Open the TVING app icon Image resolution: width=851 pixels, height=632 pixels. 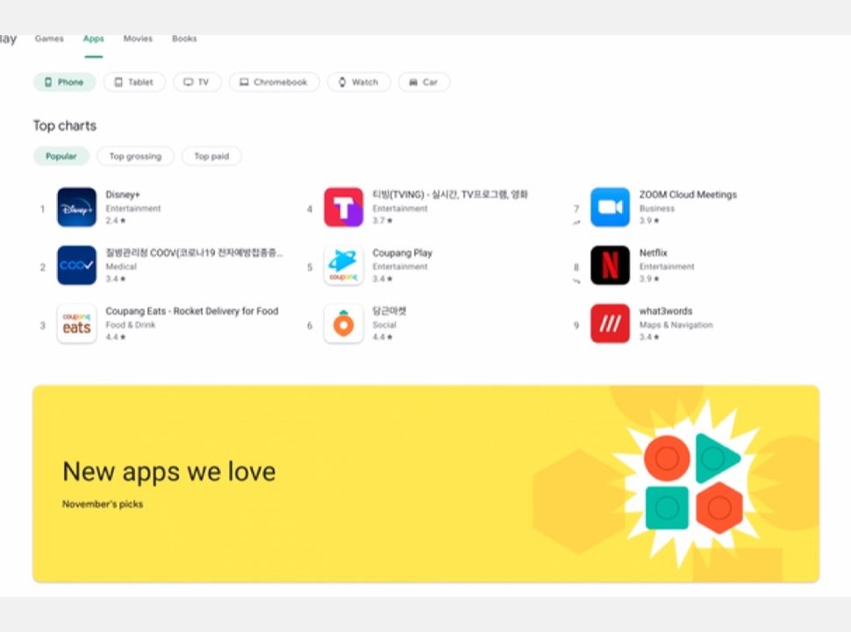click(344, 207)
